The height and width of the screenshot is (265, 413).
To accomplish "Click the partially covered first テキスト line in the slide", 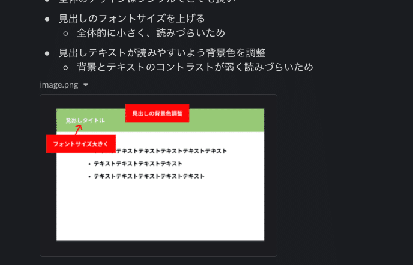I will pyautogui.click(x=171, y=151).
